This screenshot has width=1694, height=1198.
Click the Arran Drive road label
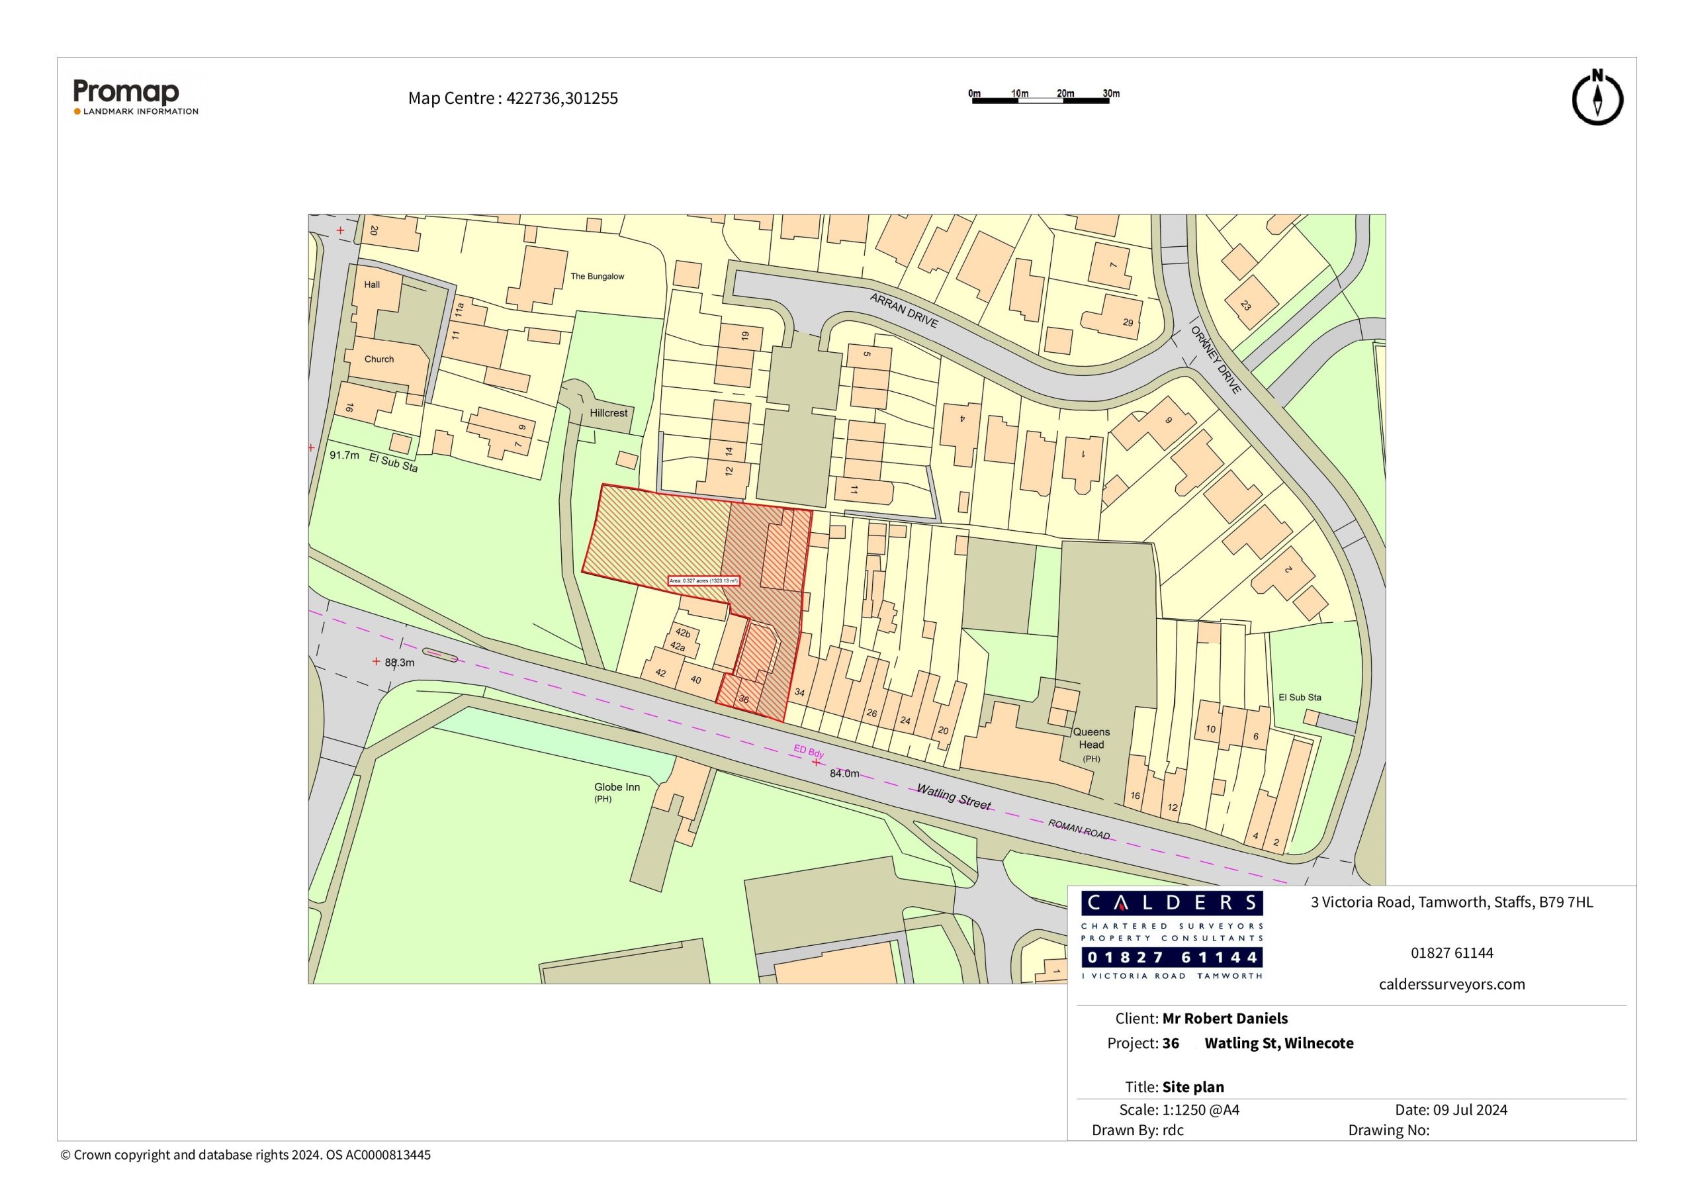(x=904, y=311)
